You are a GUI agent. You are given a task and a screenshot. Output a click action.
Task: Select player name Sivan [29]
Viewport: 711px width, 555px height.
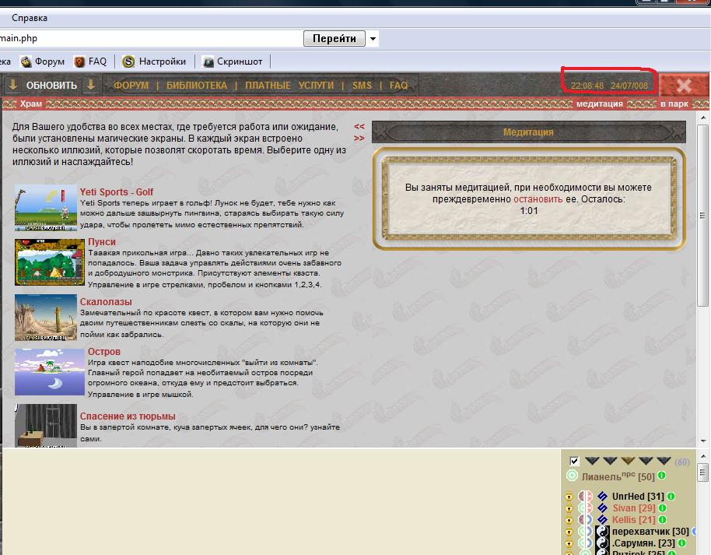click(x=634, y=508)
